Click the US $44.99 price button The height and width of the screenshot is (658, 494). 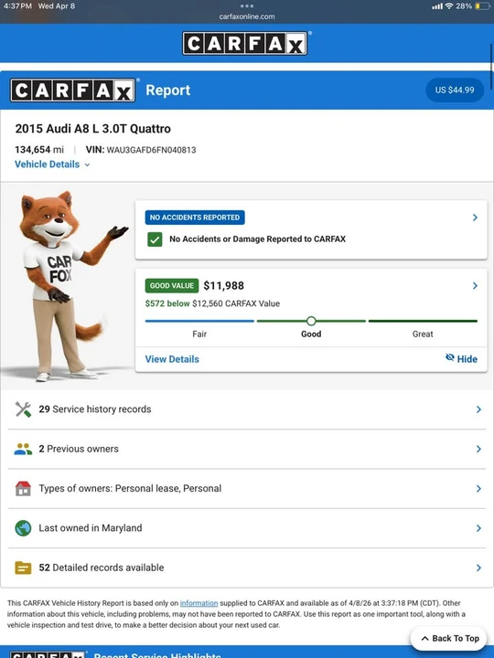tap(455, 90)
